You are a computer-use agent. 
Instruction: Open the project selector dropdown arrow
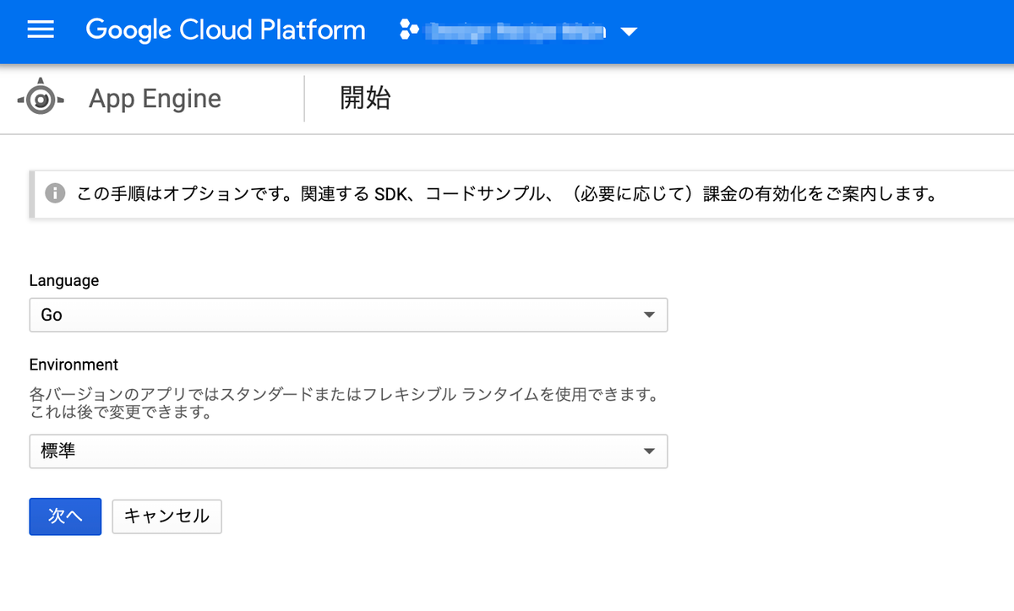pos(628,33)
